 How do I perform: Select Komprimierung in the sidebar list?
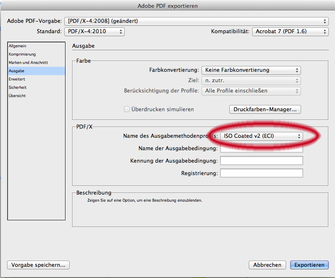click(22, 54)
